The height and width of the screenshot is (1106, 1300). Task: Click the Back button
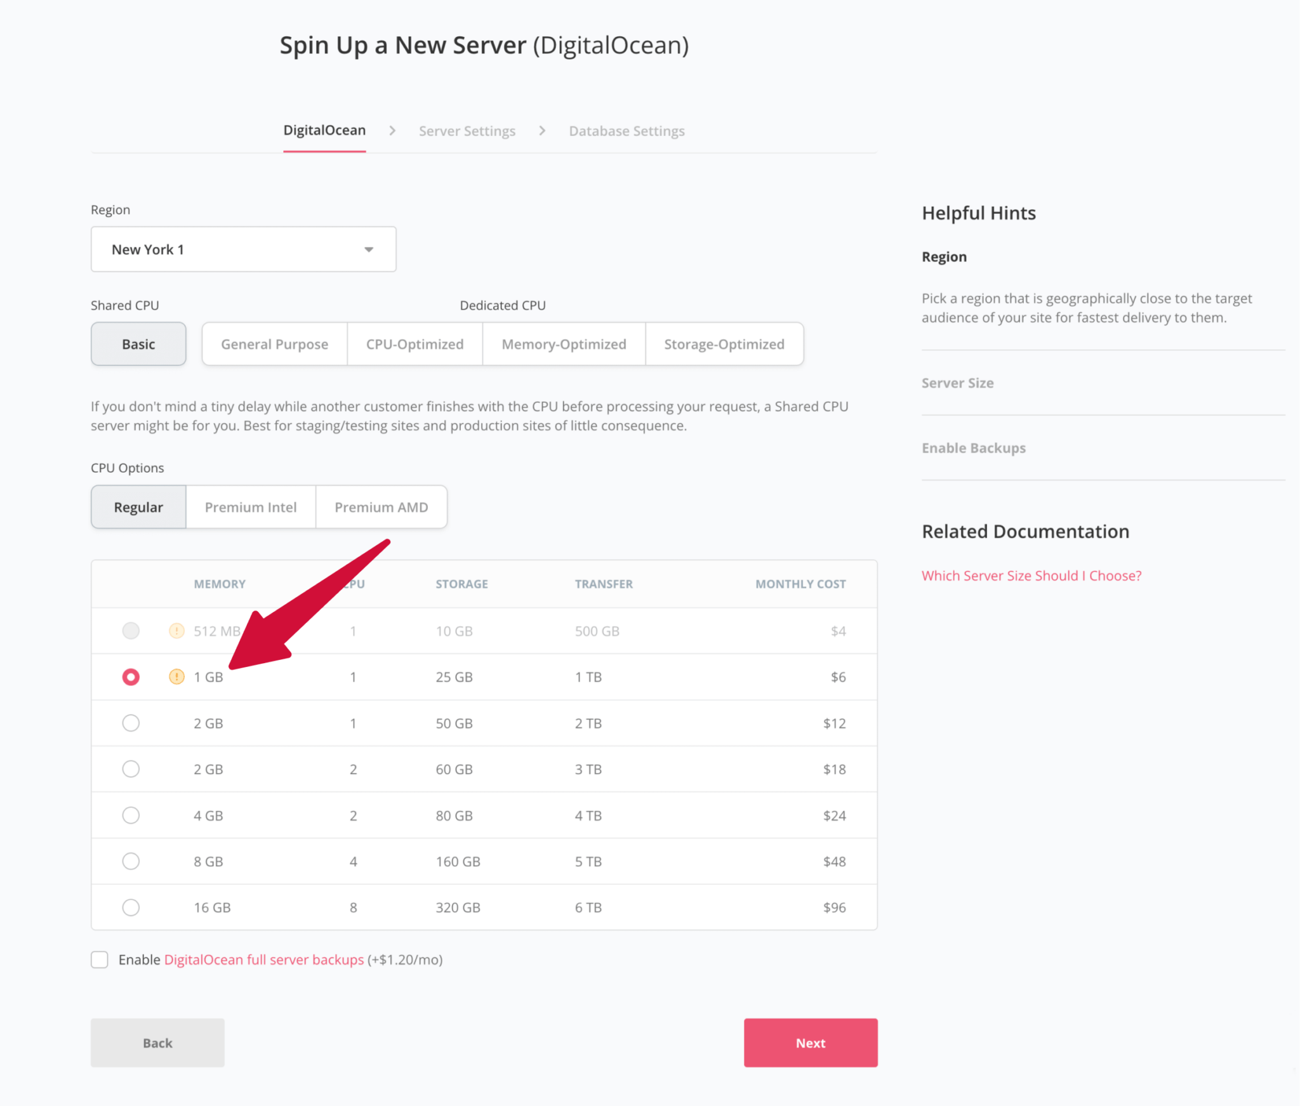click(x=157, y=1043)
